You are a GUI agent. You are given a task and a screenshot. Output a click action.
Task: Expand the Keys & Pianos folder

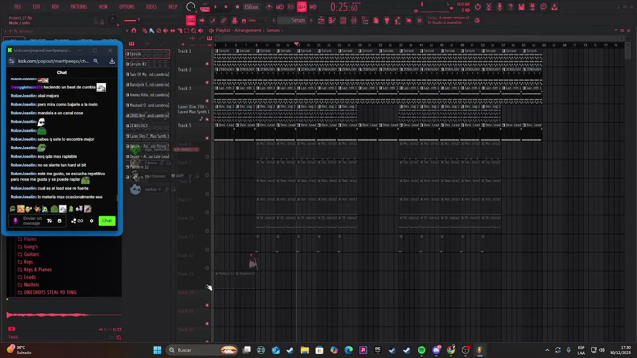coord(38,269)
